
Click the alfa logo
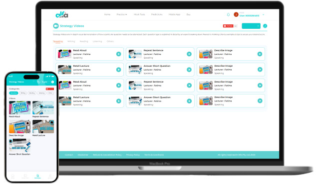point(62,15)
